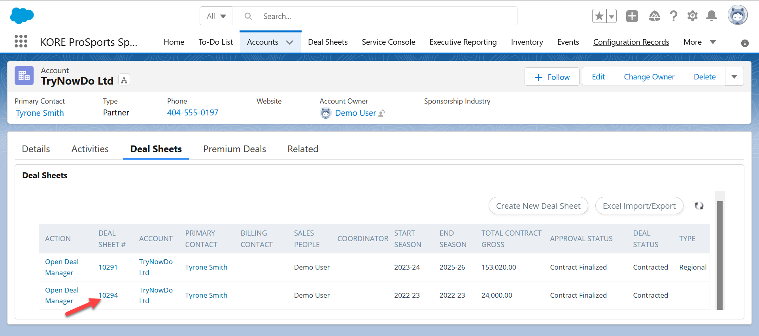Click the 153,020.00 contract gross value

coord(498,267)
